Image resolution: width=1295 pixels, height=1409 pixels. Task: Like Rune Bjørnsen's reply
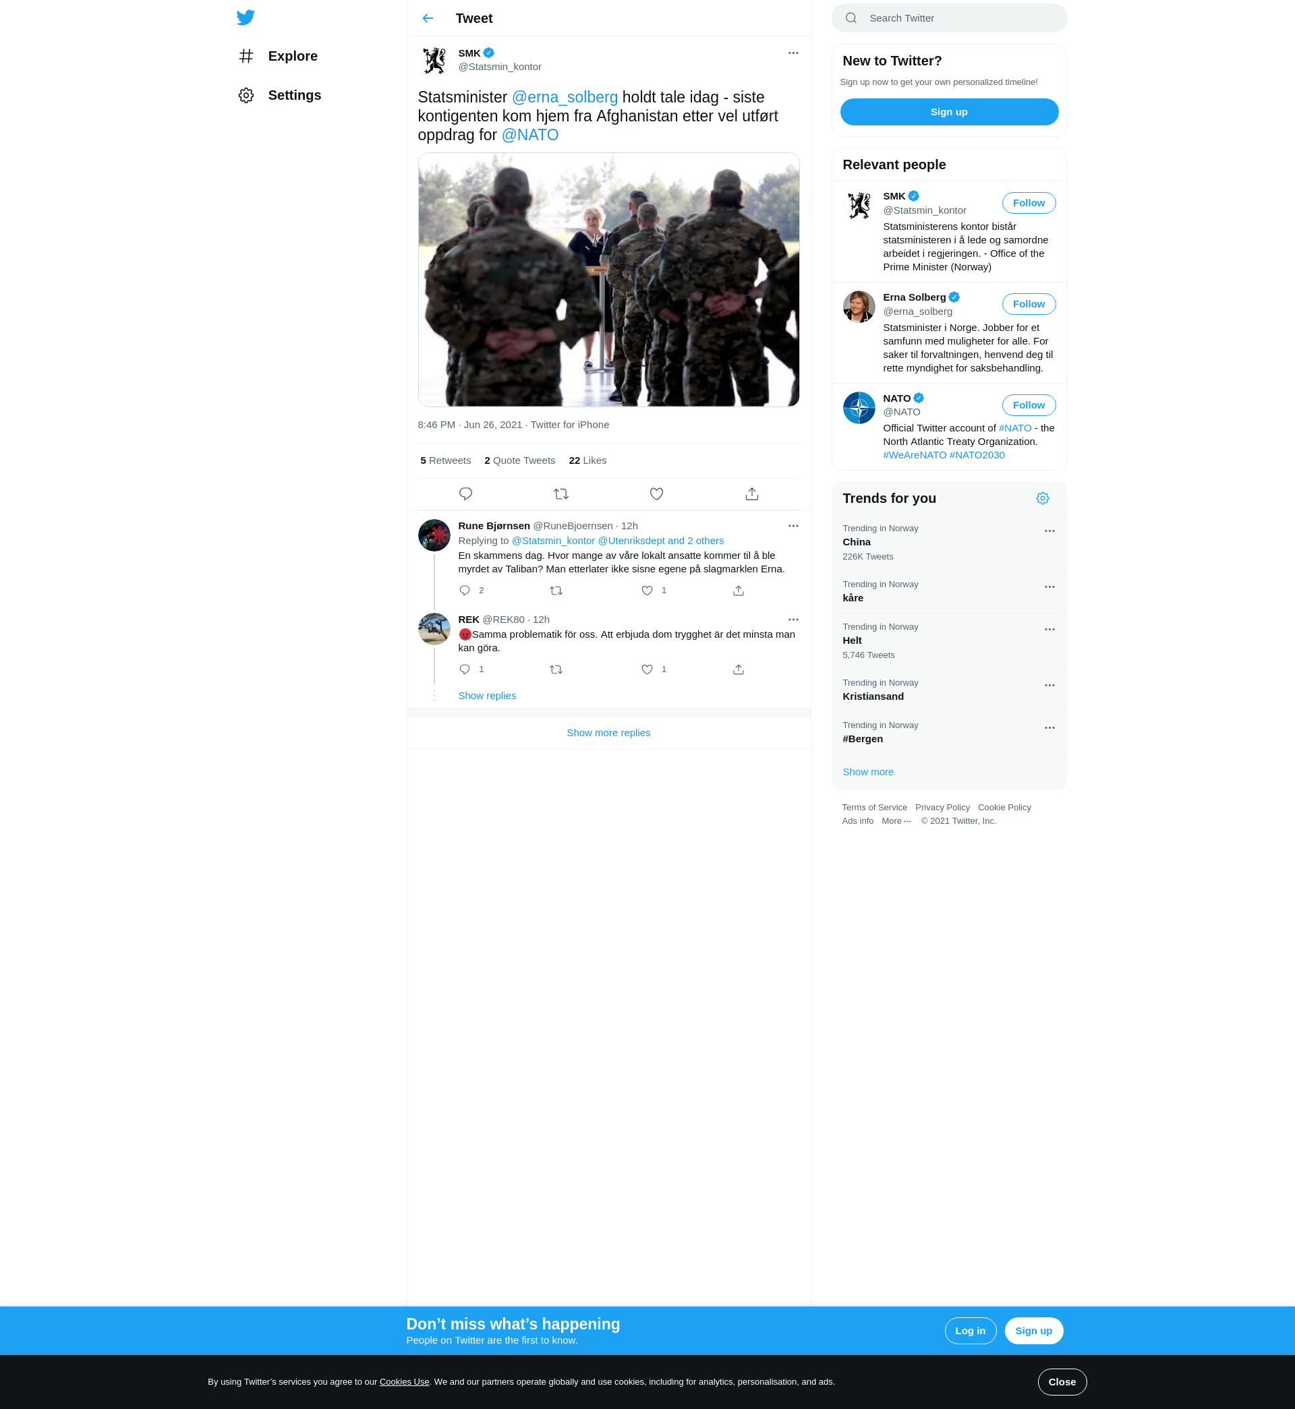[647, 591]
